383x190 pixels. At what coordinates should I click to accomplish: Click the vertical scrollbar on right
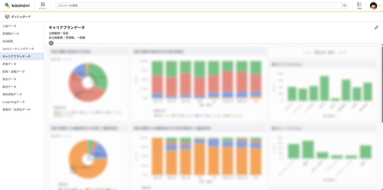click(382, 84)
